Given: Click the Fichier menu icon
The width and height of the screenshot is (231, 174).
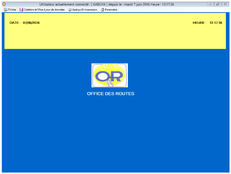Looking at the screenshot, I should 6,10.
